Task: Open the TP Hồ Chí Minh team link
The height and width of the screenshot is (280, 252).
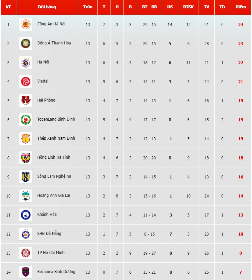Action: [51, 253]
